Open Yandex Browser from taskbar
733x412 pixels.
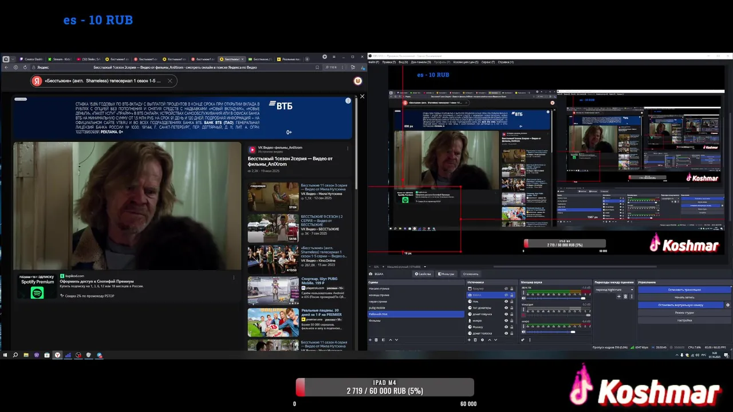(x=57, y=355)
